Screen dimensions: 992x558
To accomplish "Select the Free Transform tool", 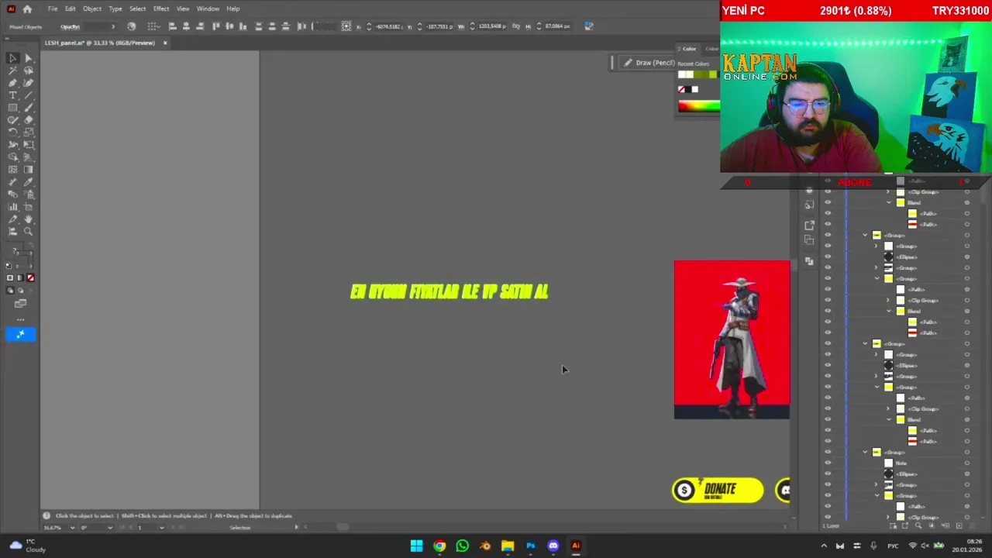I will pyautogui.click(x=29, y=145).
